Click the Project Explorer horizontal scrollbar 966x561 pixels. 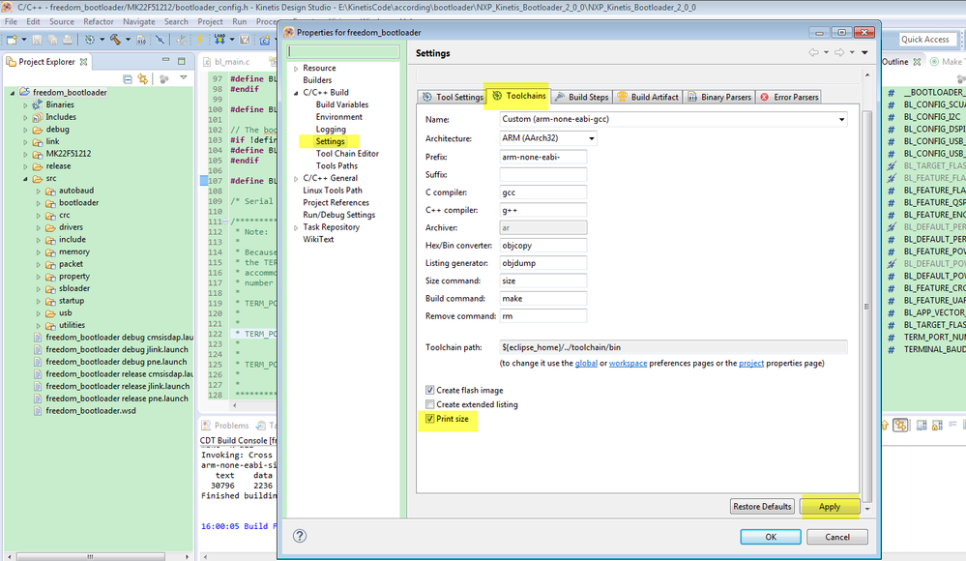[x=90, y=556]
